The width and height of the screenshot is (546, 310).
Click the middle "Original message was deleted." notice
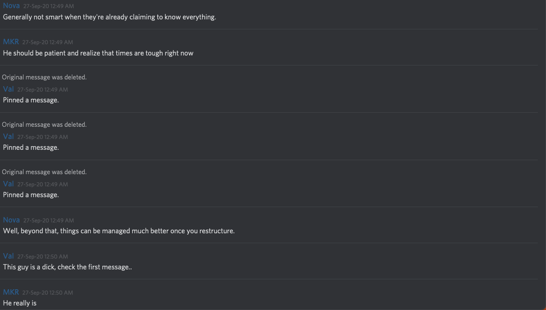point(44,125)
